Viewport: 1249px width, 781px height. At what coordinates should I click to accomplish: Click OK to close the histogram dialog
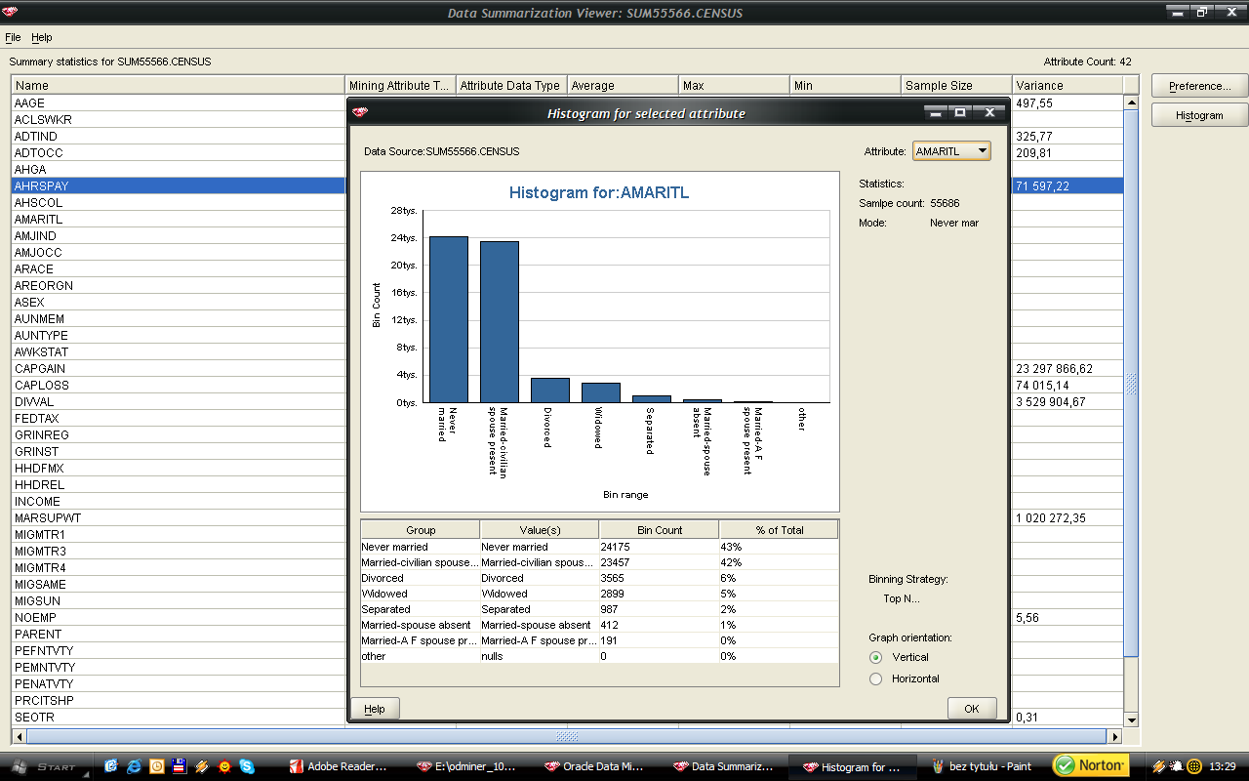(x=972, y=709)
